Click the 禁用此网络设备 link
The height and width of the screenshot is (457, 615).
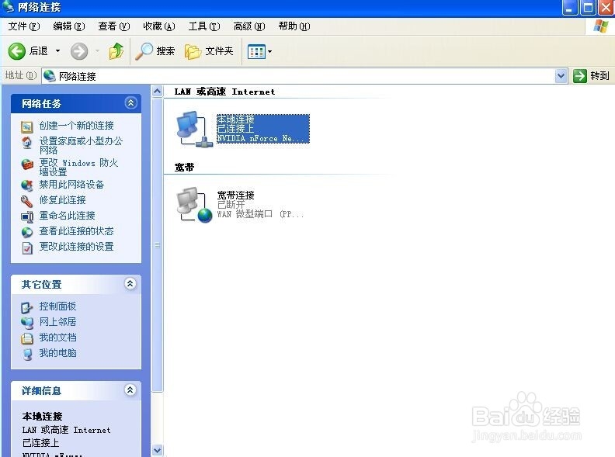(71, 184)
